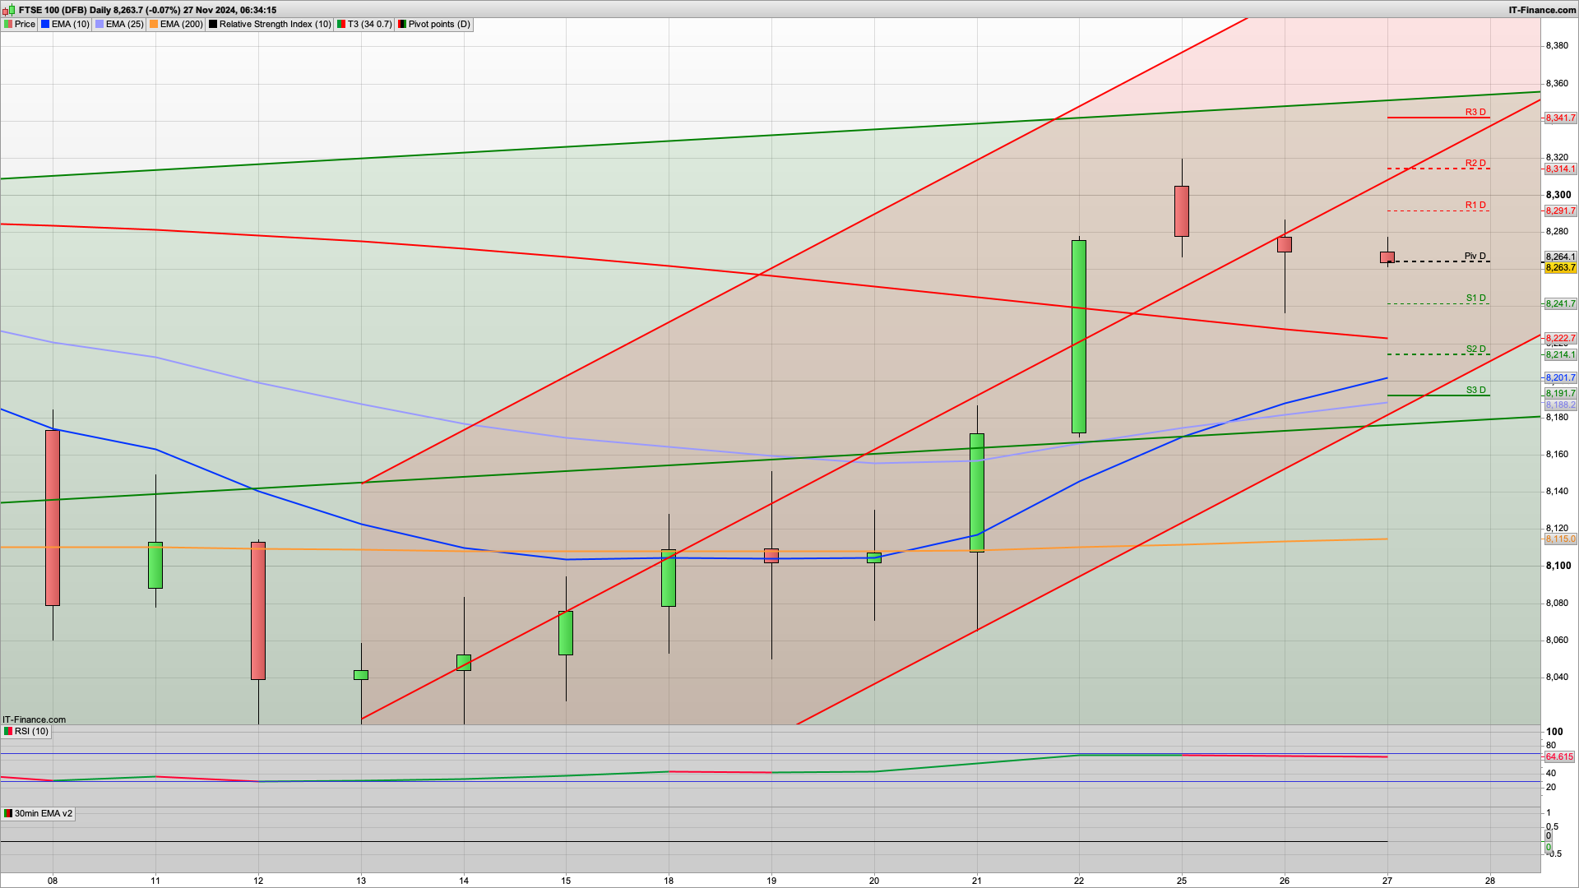Click the R1 D pivot label
The height and width of the screenshot is (888, 1579).
click(1475, 205)
